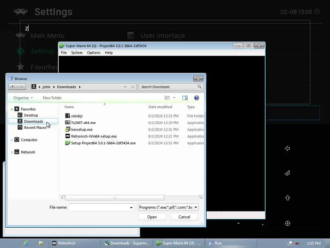This screenshot has width=330, height=248.
Task: Switch to Super Mario 64 taskbar button
Action: click(x=179, y=243)
